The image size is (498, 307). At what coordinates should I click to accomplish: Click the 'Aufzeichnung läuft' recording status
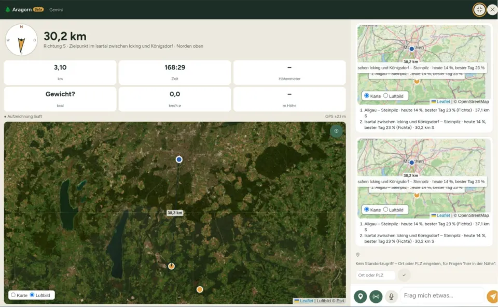23,116
